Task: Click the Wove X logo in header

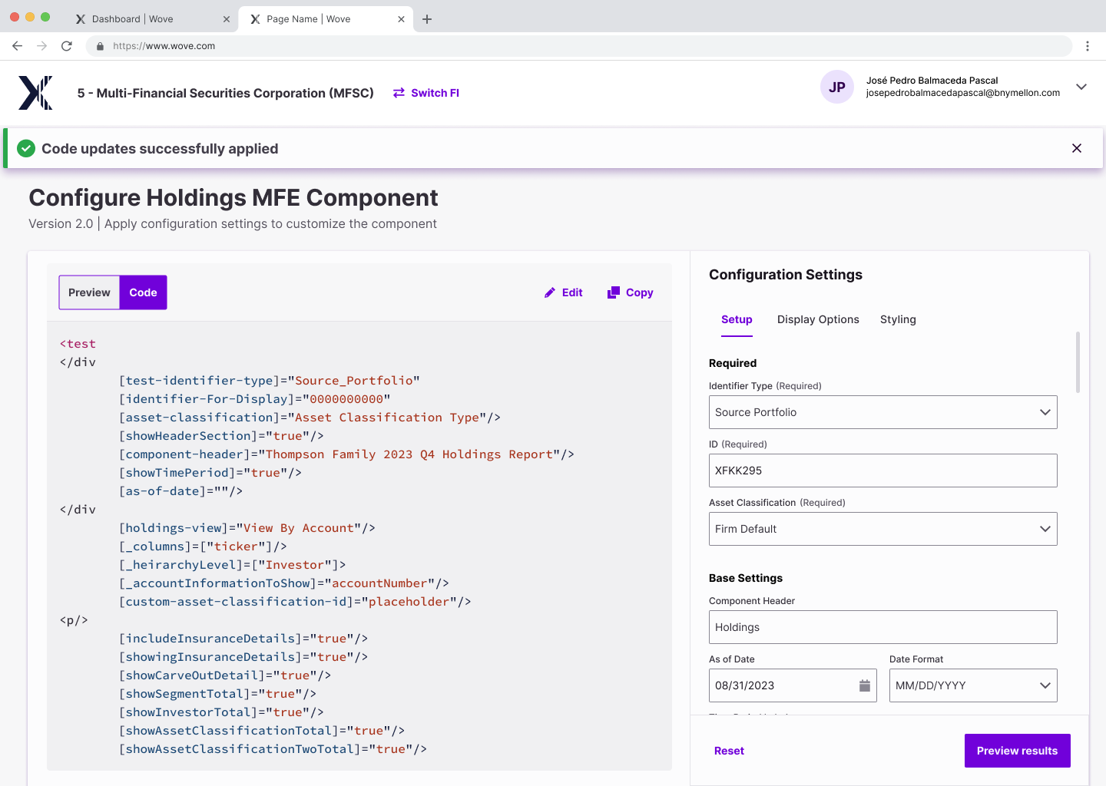Action: click(35, 93)
